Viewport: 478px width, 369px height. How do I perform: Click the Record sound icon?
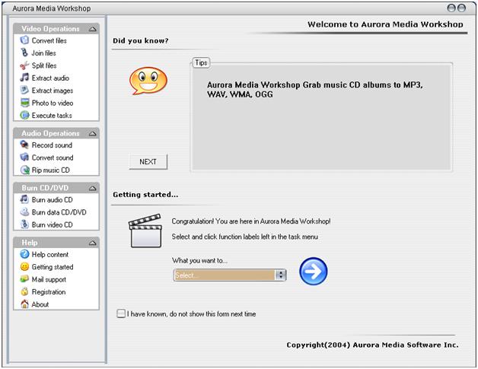pyautogui.click(x=24, y=145)
